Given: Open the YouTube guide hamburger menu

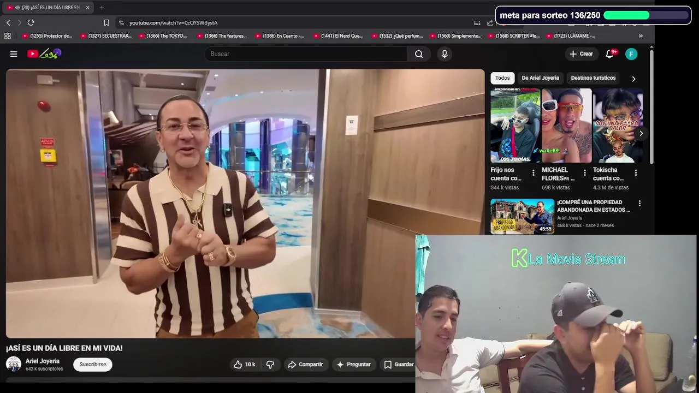Looking at the screenshot, I should click(14, 54).
